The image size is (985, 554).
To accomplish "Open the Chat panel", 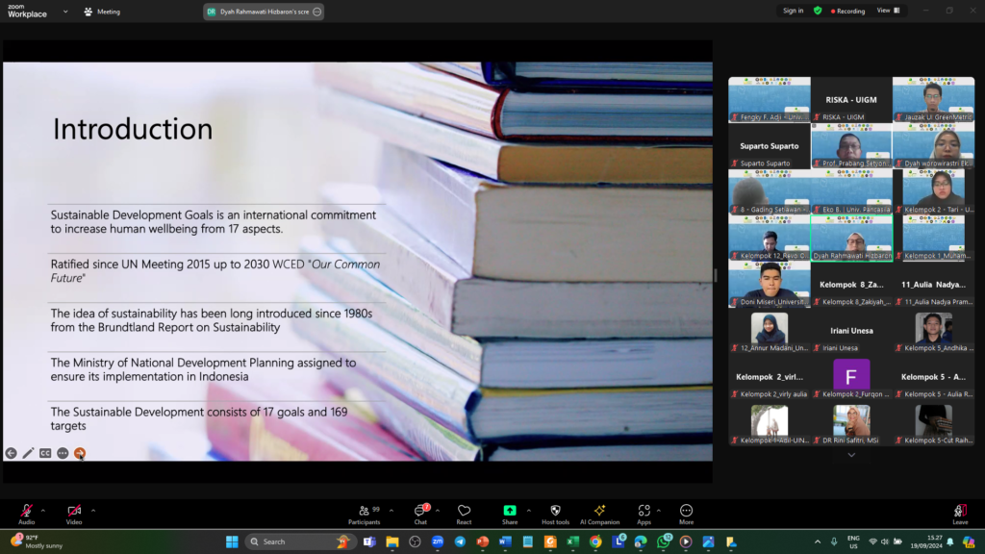I will [420, 515].
